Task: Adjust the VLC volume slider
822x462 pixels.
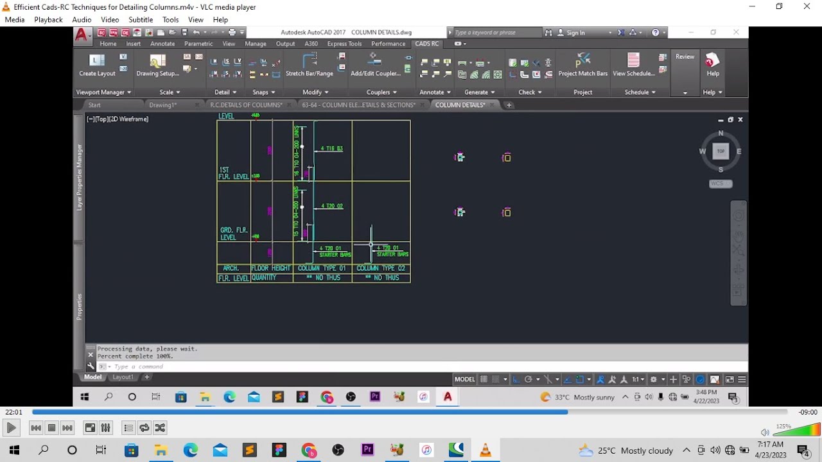Action: pyautogui.click(x=796, y=431)
